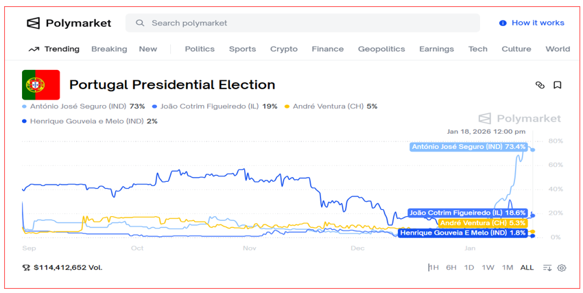Open the Crypto category tab
This screenshot has height=293, width=583.
pos(283,49)
